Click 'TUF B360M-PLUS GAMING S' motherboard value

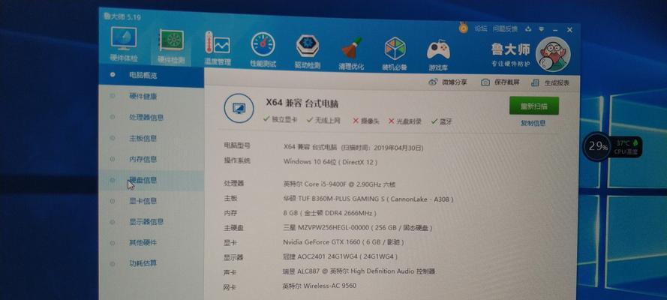[342, 199]
